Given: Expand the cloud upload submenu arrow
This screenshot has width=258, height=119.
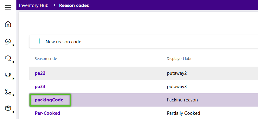Looking at the screenshot, I should click(13, 45).
